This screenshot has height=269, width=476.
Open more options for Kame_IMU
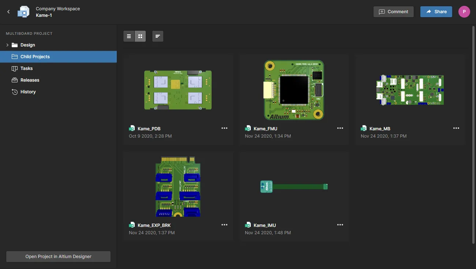(x=340, y=225)
